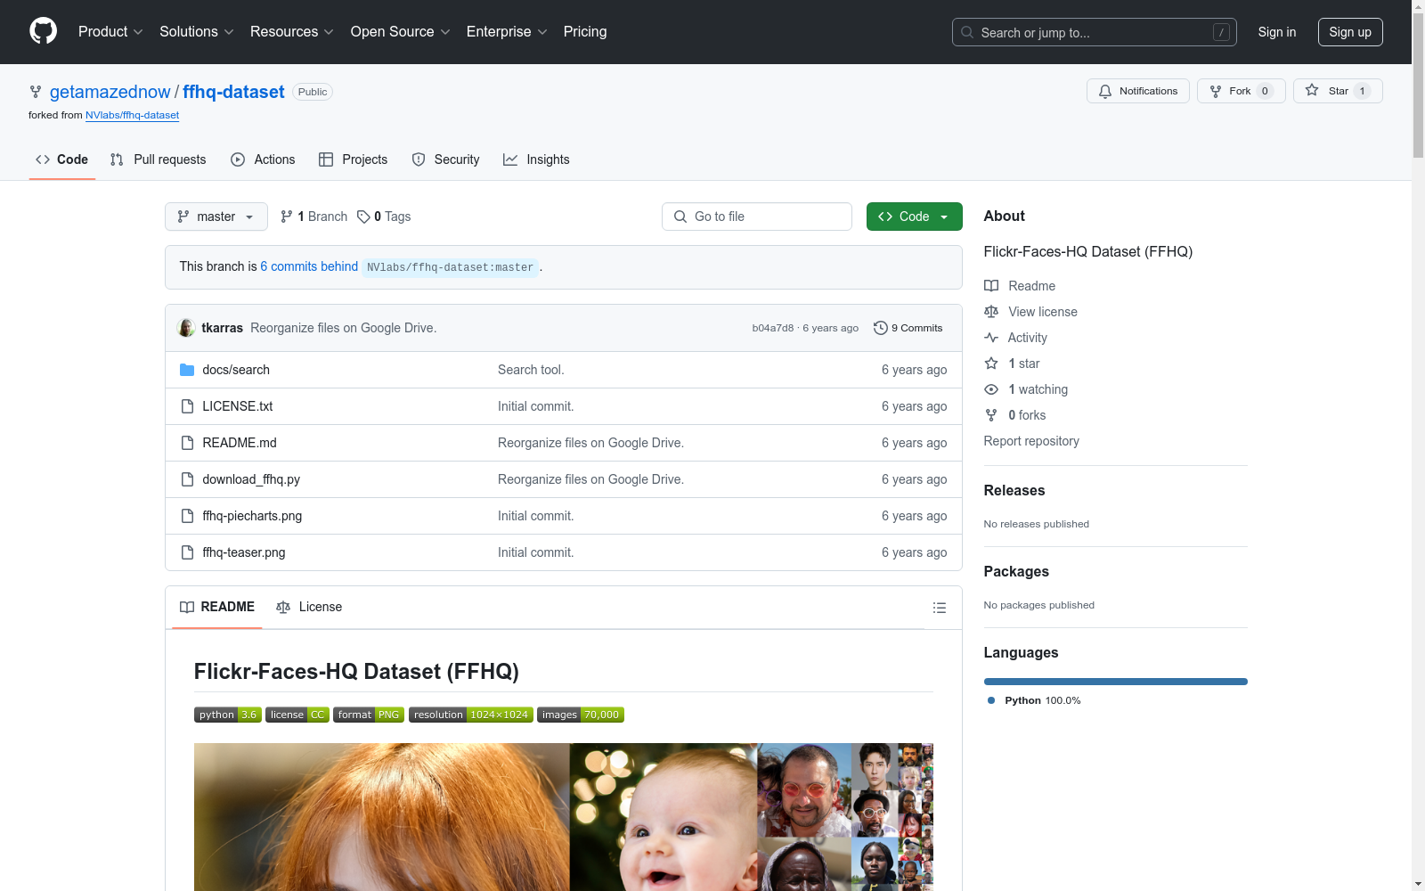Click the license CC badge

tap(297, 715)
